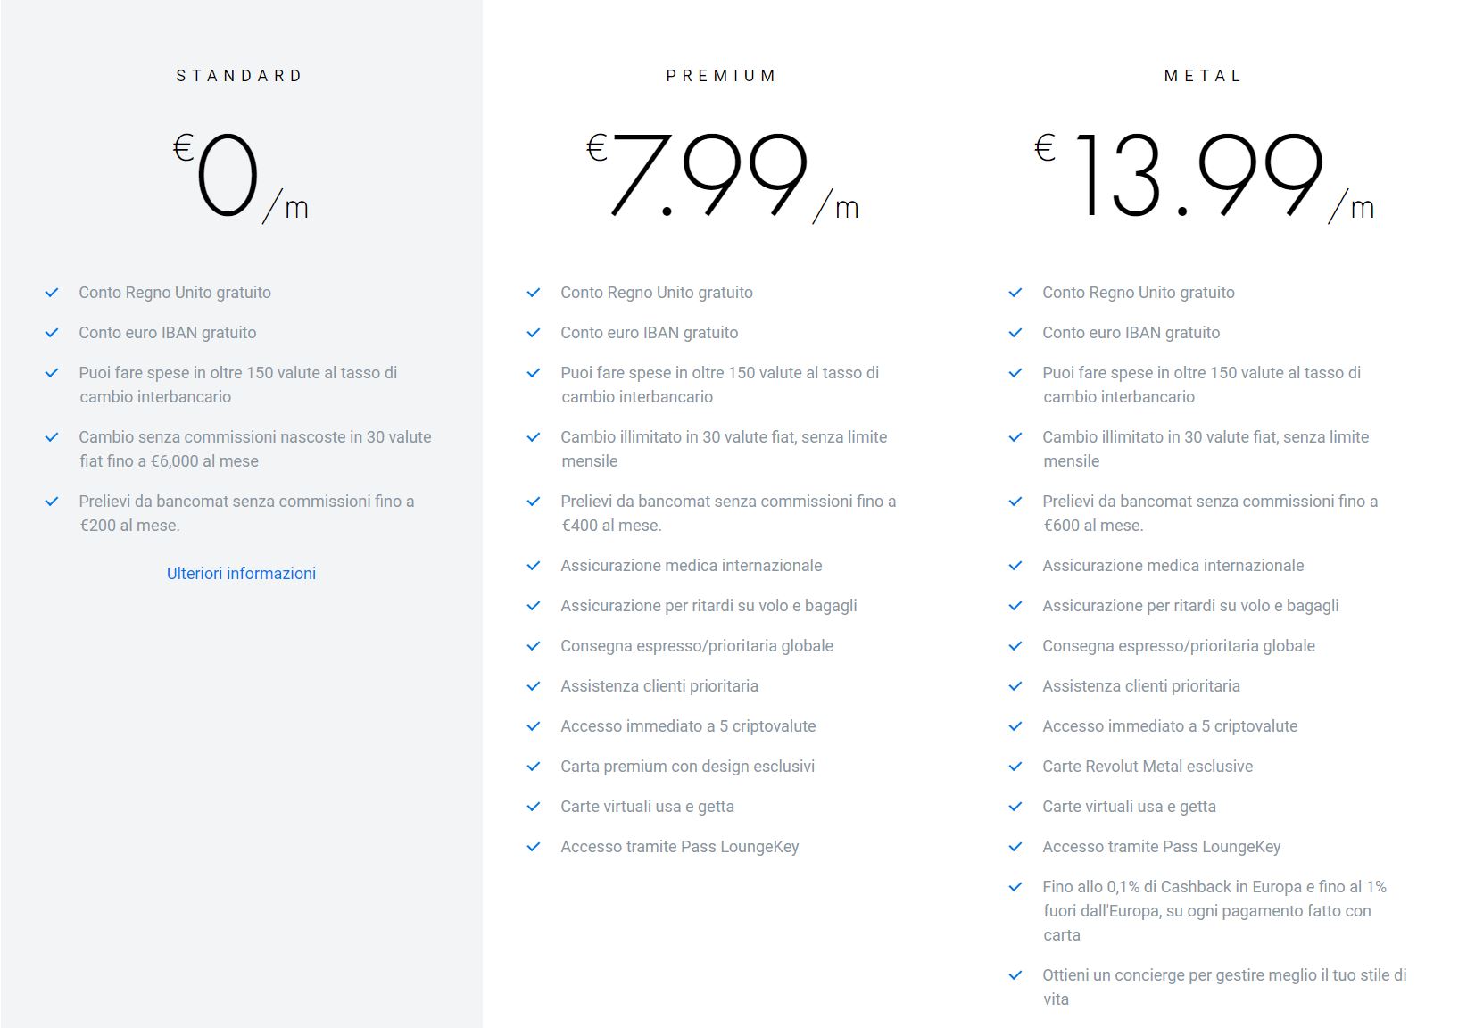Select the PREMIUM plan heading

(722, 76)
